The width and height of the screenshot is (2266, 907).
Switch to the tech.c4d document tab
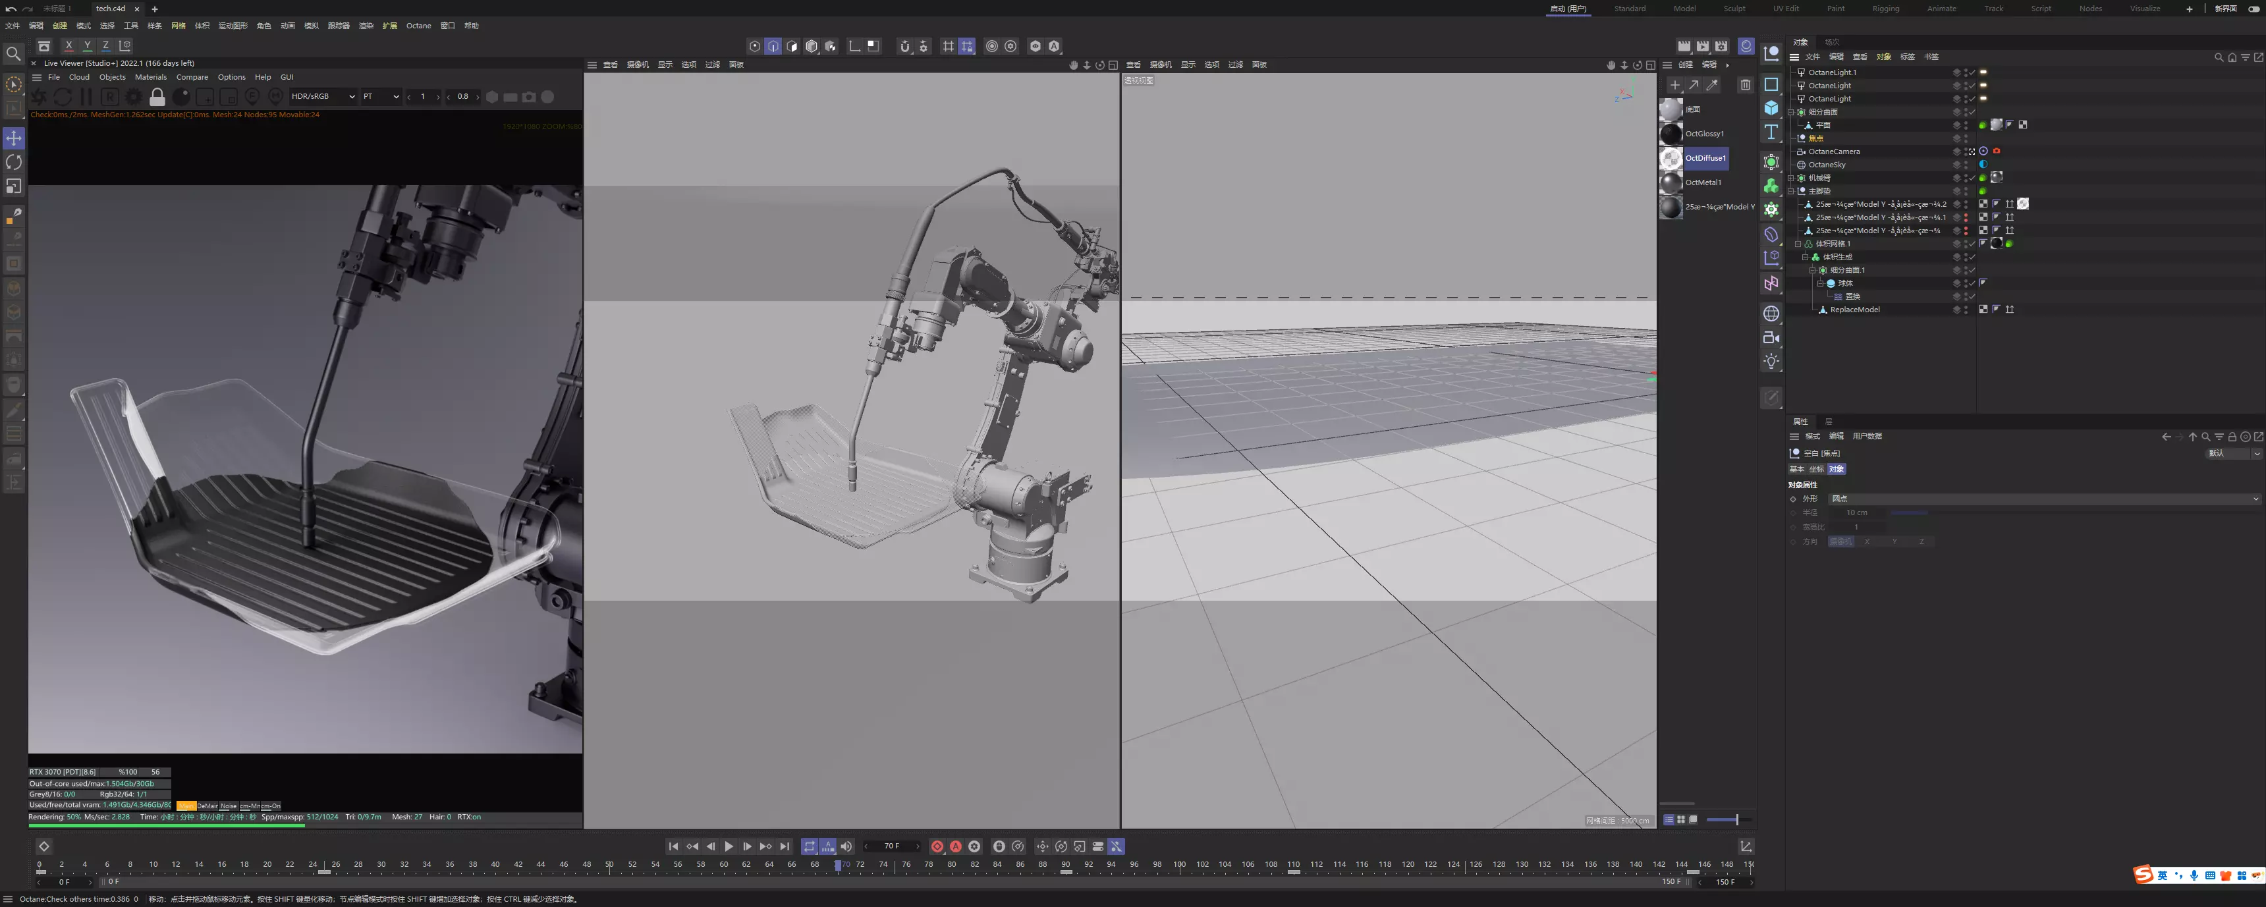point(111,9)
